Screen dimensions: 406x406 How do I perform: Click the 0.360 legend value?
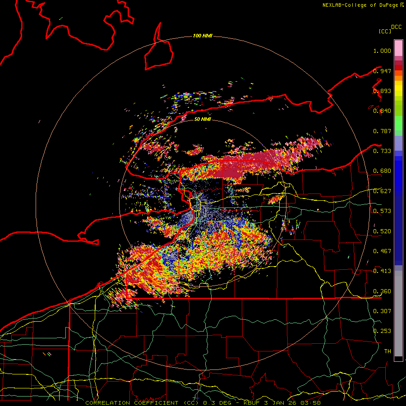tap(382, 291)
